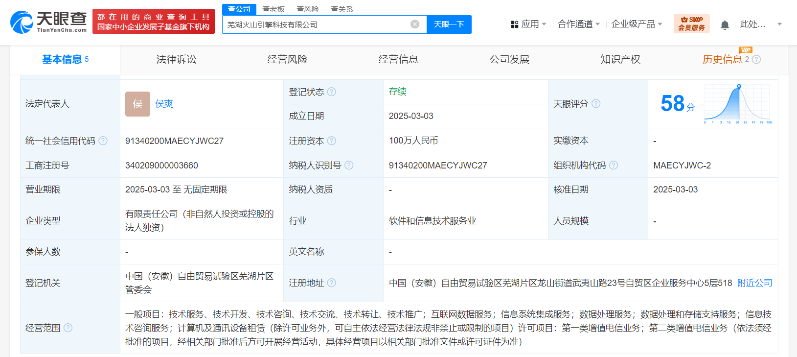Click the TianYanCha logo

48,22
